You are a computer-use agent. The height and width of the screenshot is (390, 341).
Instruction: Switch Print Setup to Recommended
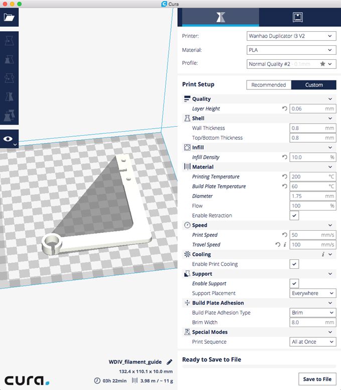pos(269,85)
